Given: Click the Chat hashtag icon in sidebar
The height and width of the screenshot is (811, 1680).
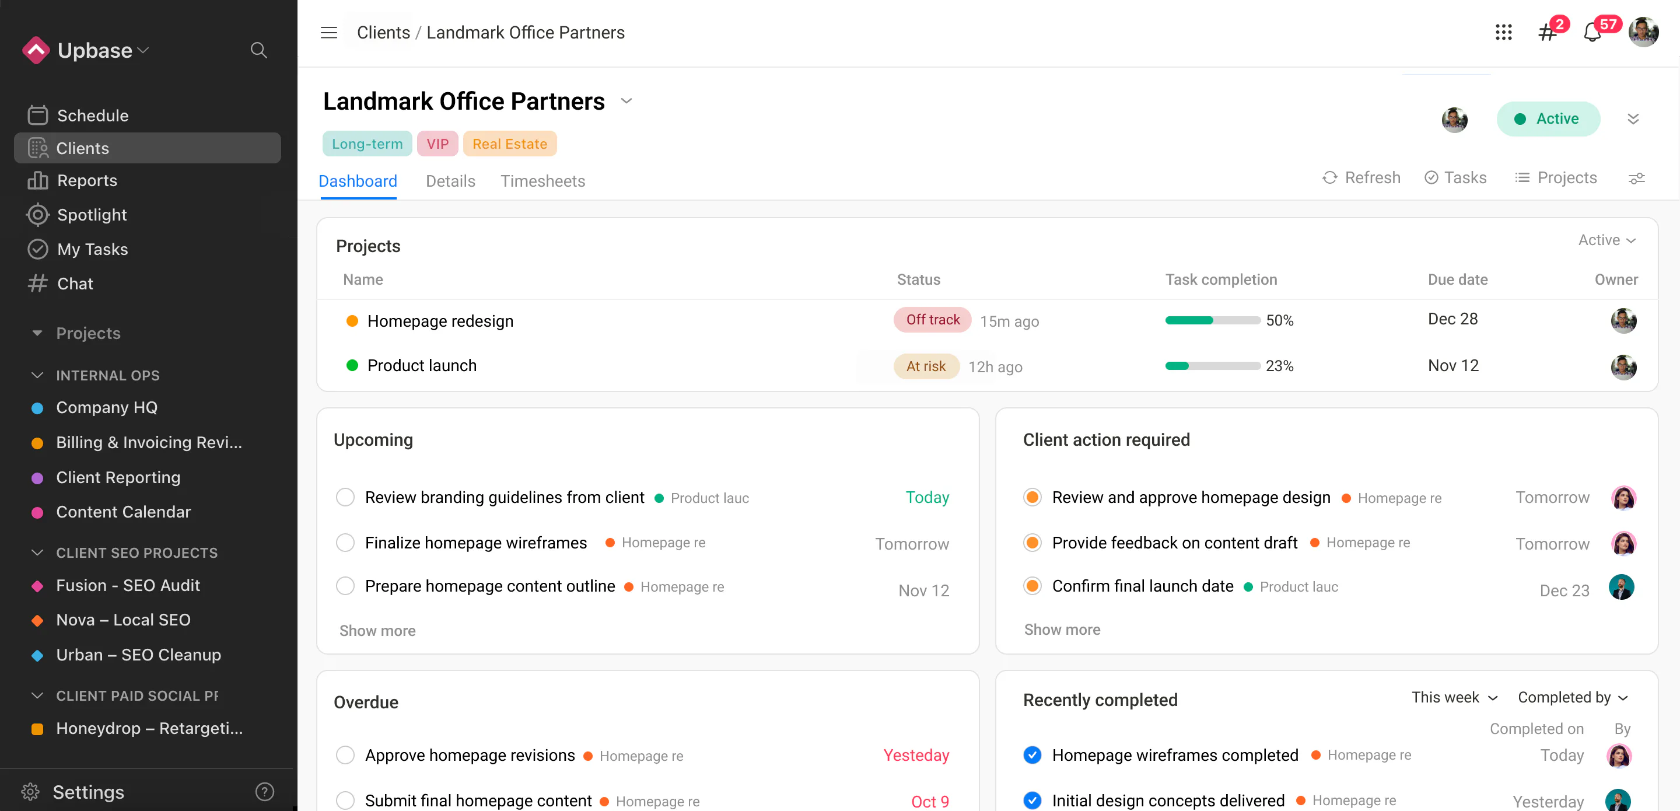Looking at the screenshot, I should tap(38, 283).
